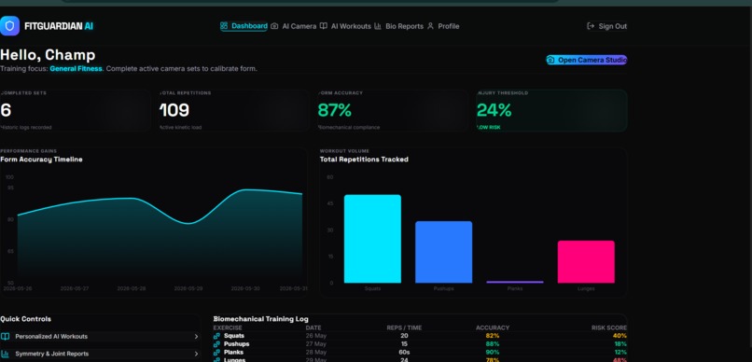Click the 60s reps/time cell for Planks

(404, 353)
